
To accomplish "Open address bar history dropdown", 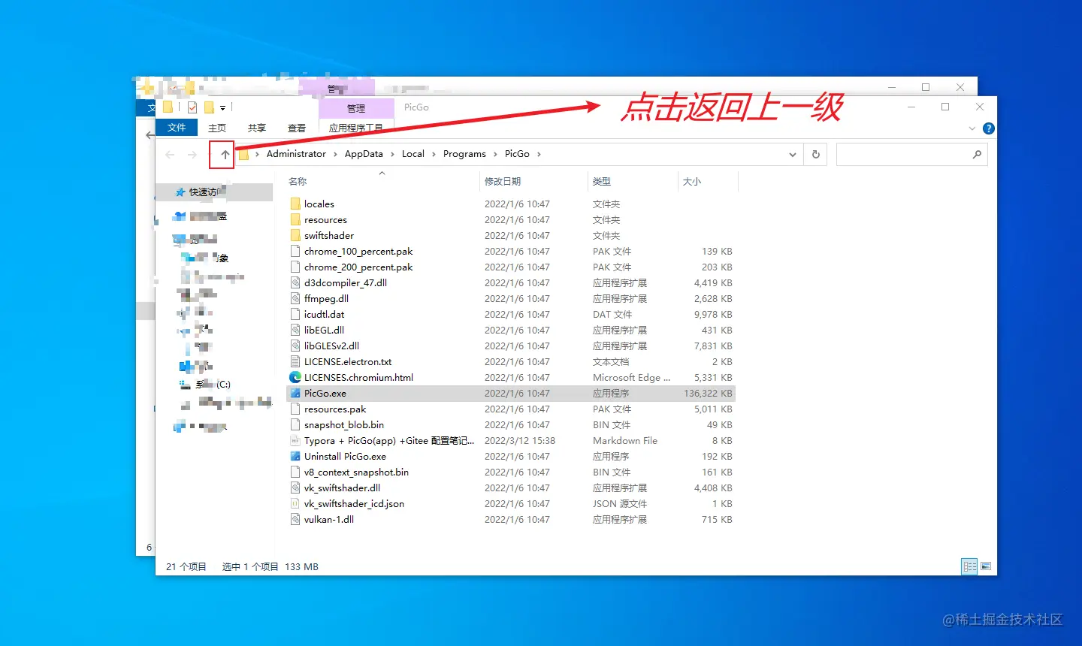I will tap(792, 155).
